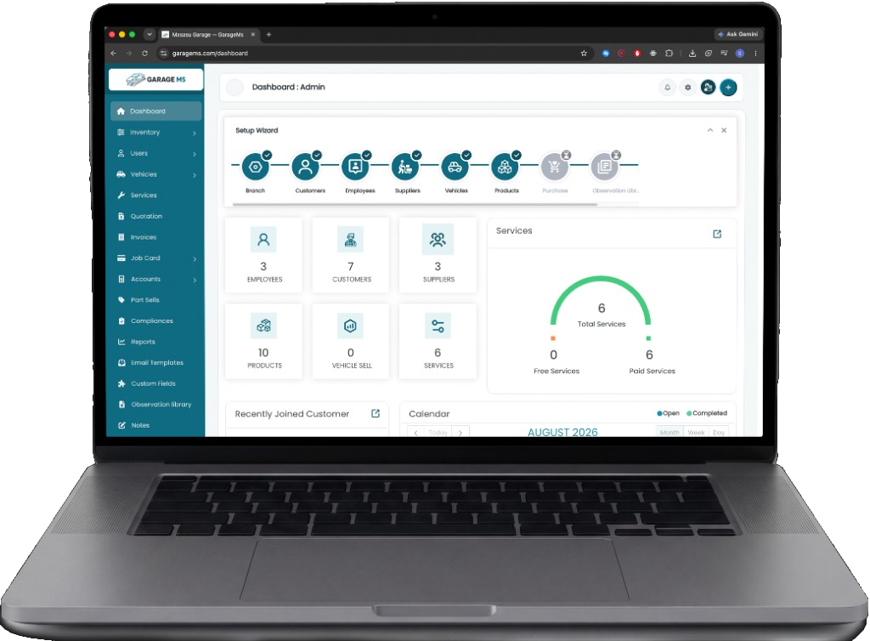
Task: Click the Total Services gauge
Action: point(601,301)
